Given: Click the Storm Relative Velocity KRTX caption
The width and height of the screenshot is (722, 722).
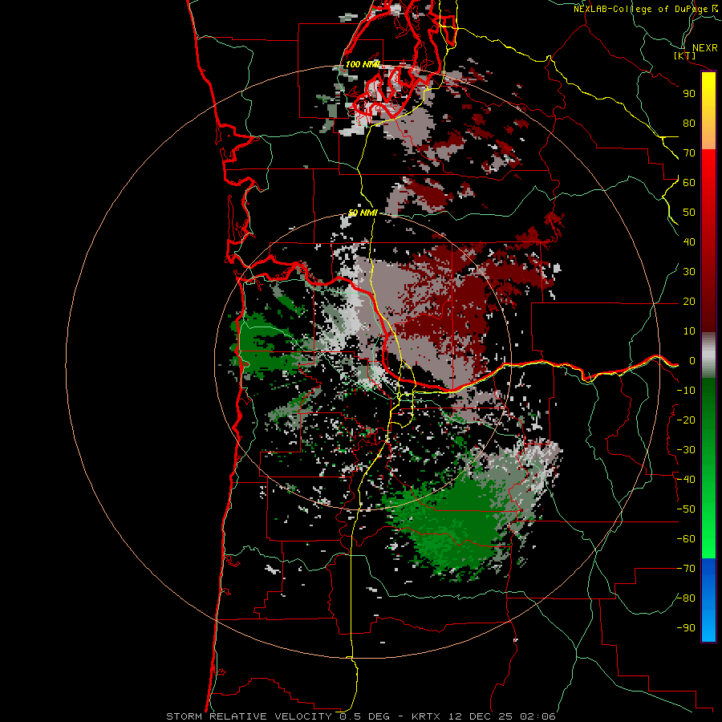Looking at the screenshot, I should click(x=360, y=716).
